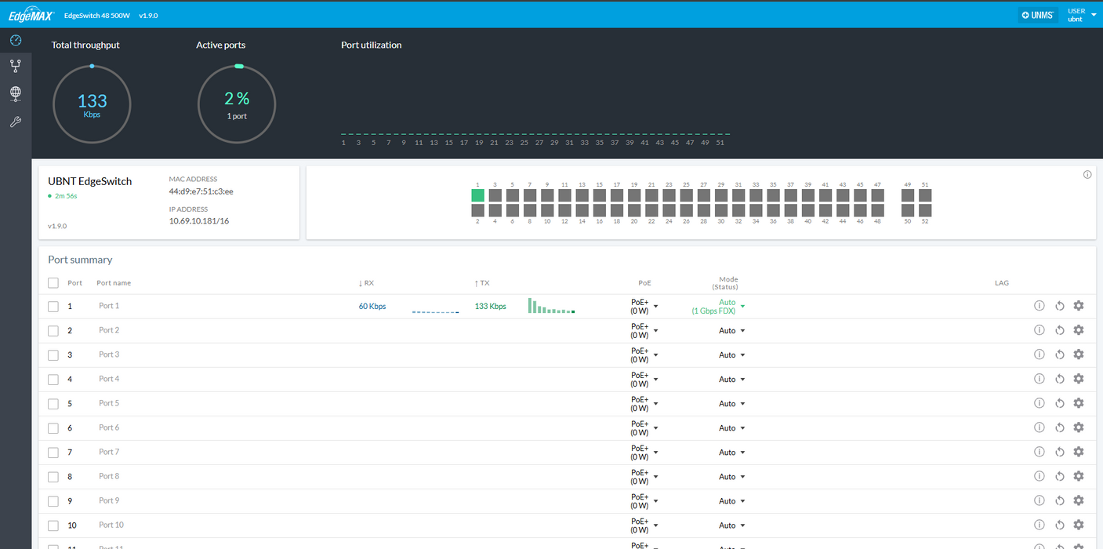The image size is (1103, 549).
Task: Check the checkbox for Port 10
Action: point(53,525)
